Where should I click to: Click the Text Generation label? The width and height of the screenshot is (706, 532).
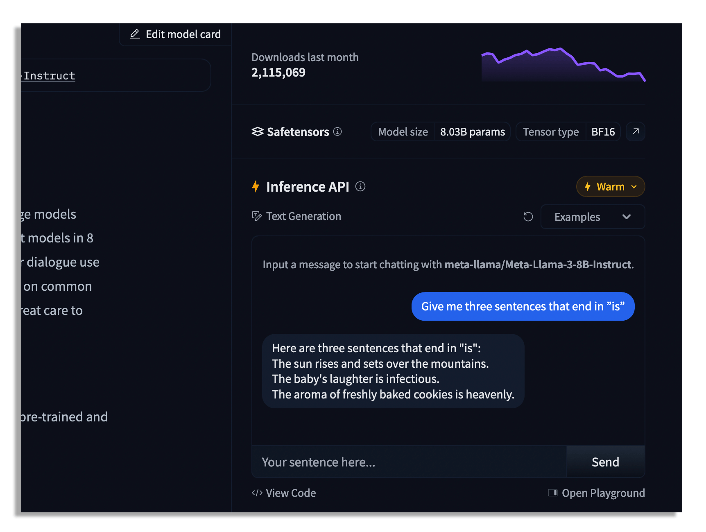[x=303, y=216]
